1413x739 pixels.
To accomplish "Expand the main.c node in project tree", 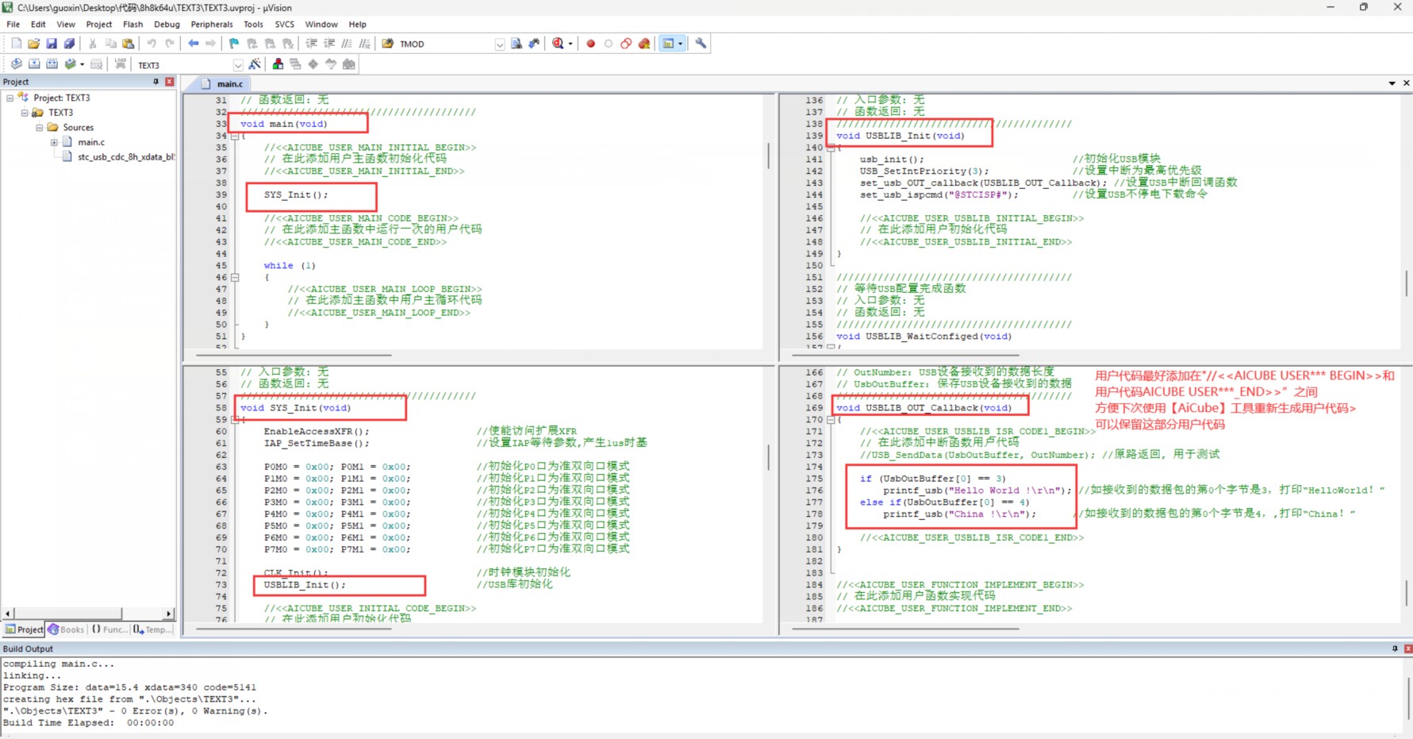I will tap(54, 142).
